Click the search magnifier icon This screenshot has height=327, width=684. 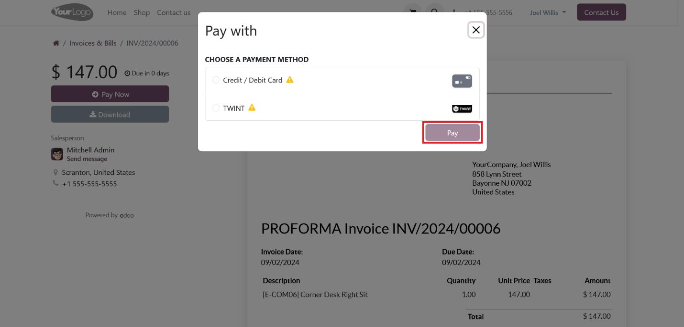click(x=434, y=11)
